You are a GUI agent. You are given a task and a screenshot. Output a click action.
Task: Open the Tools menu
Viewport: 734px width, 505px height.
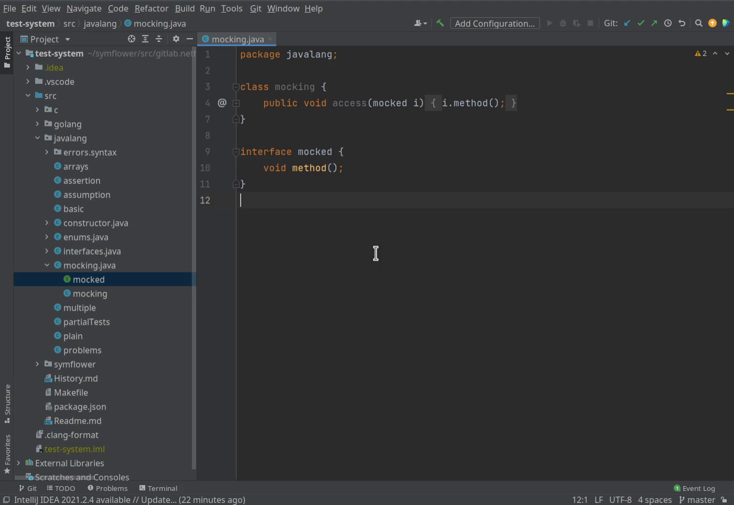pos(231,8)
